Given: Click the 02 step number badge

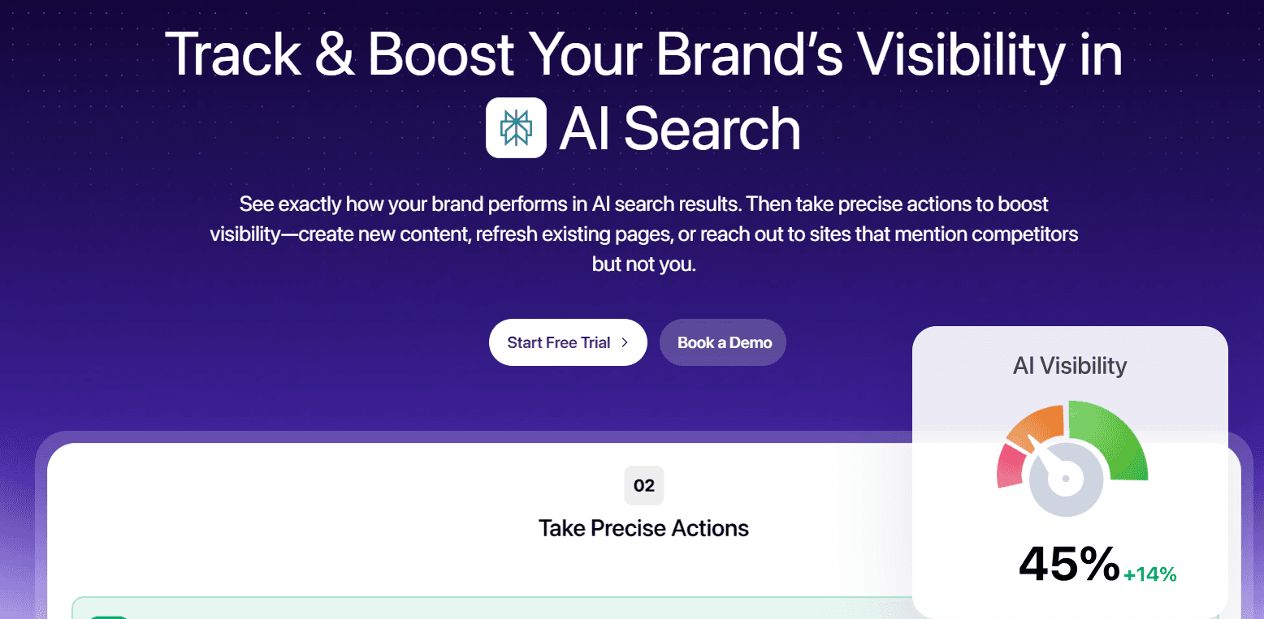Looking at the screenshot, I should tap(644, 486).
